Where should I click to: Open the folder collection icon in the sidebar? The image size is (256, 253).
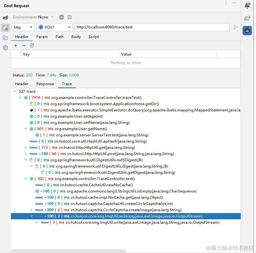5,38
